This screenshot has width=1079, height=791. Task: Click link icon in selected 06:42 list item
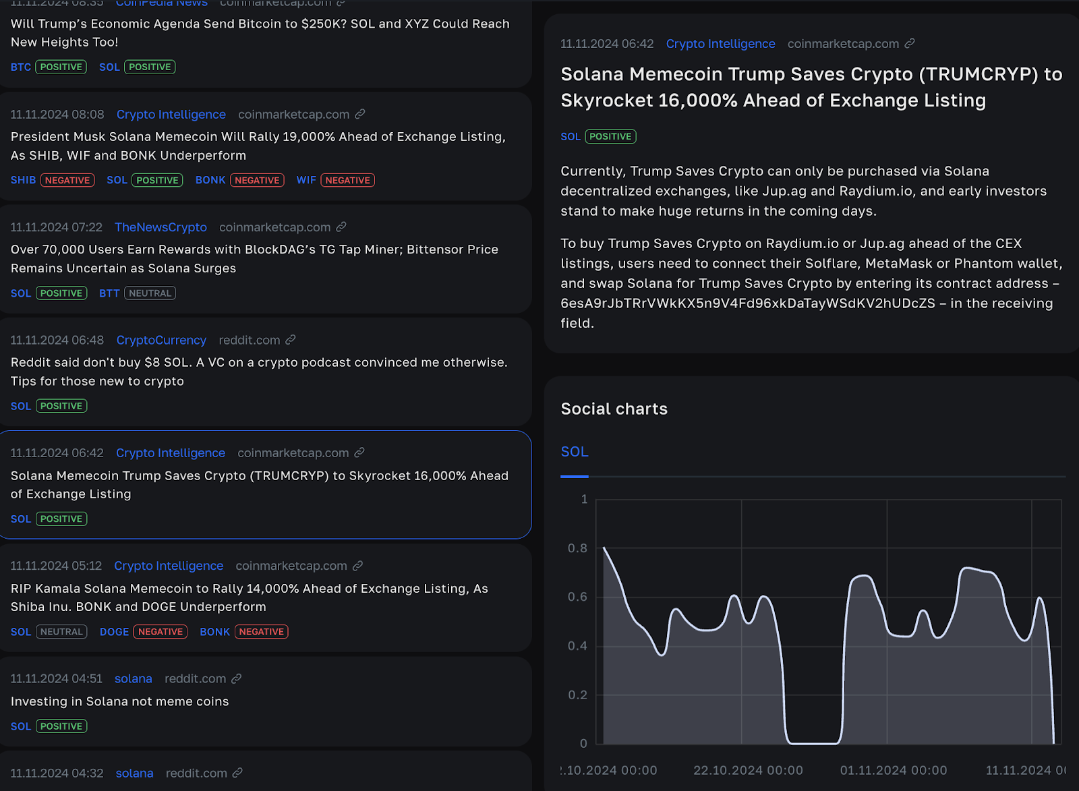click(x=359, y=452)
